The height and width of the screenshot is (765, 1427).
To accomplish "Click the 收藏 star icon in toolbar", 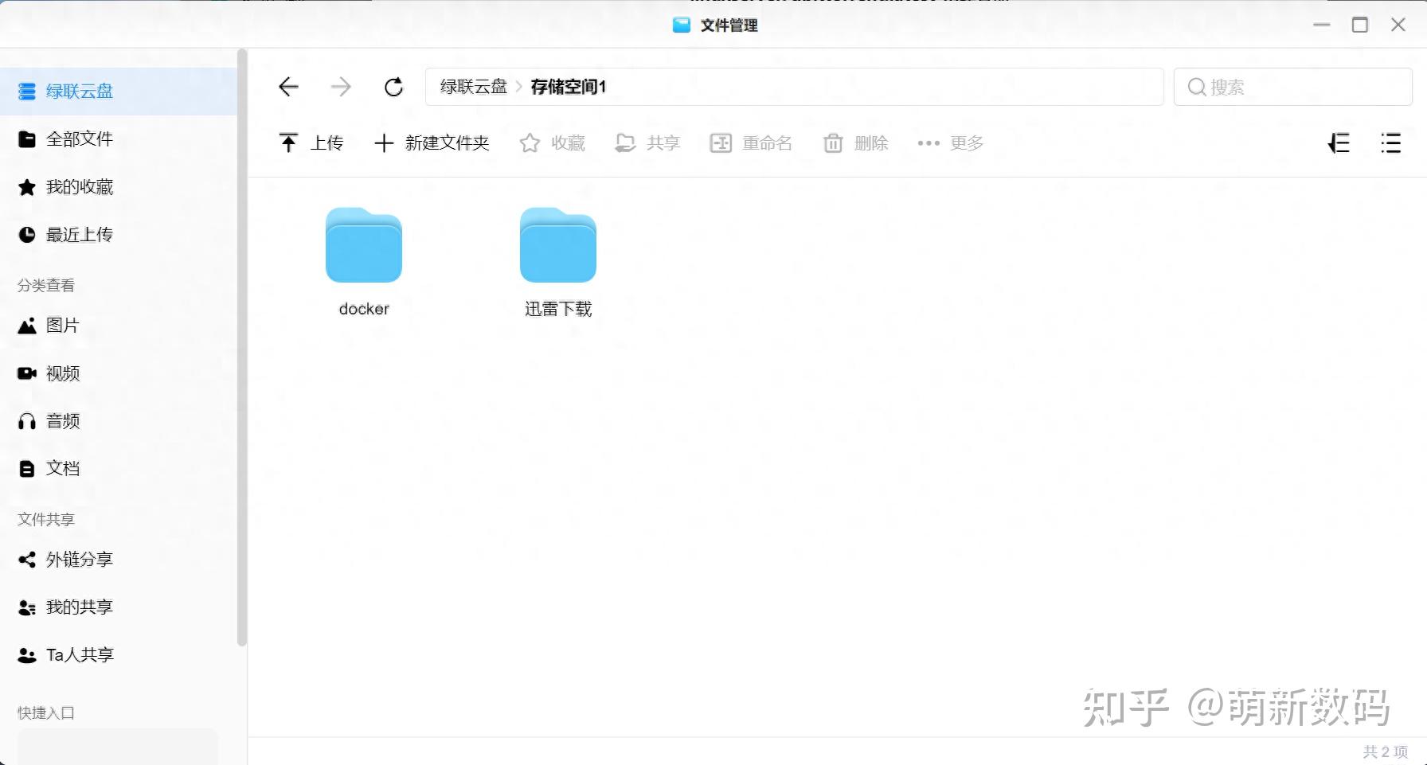I will (529, 143).
